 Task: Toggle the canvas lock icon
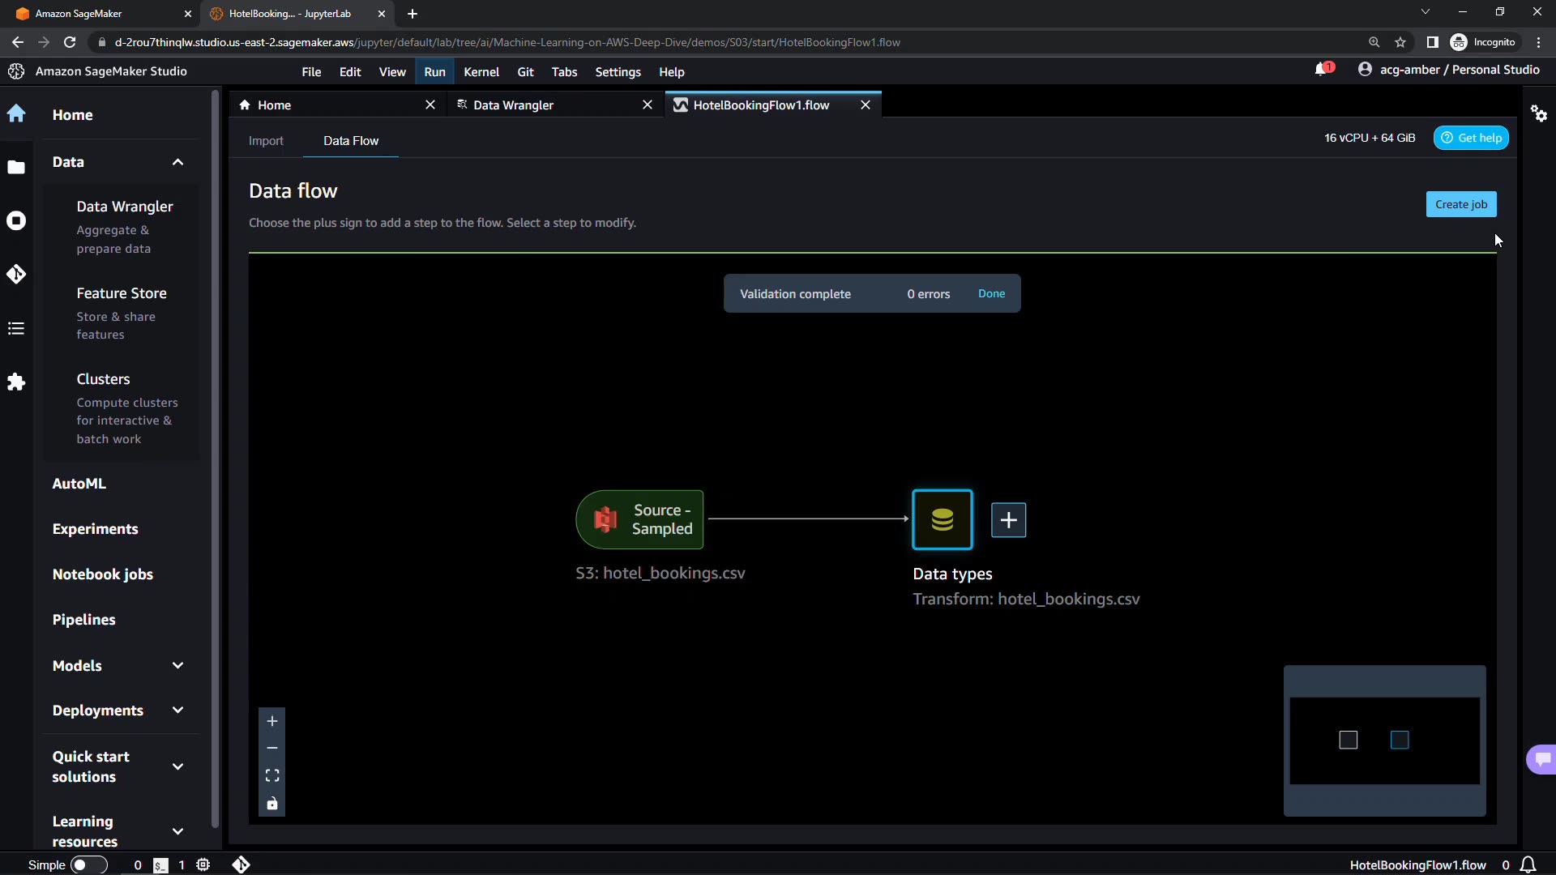click(272, 804)
